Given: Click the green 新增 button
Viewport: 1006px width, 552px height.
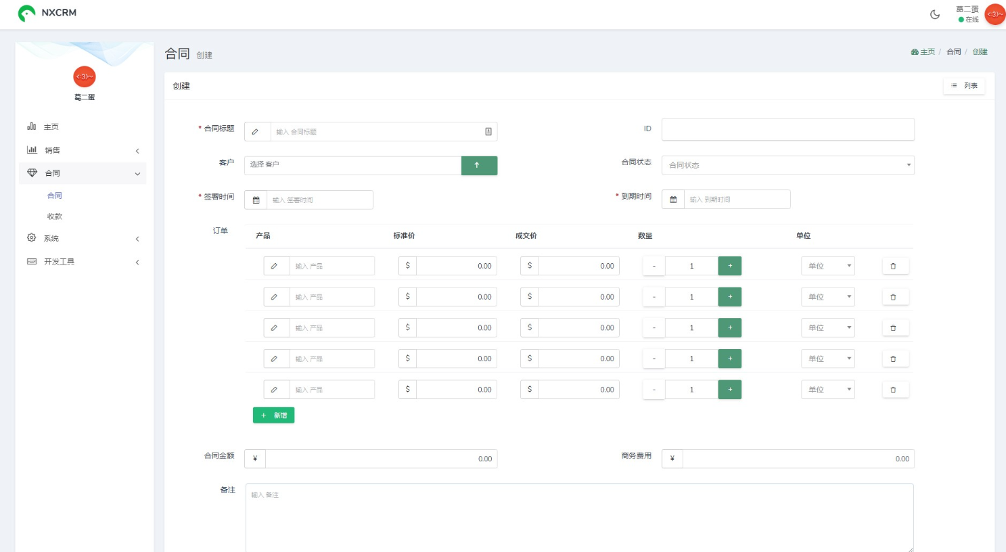Looking at the screenshot, I should 273,415.
